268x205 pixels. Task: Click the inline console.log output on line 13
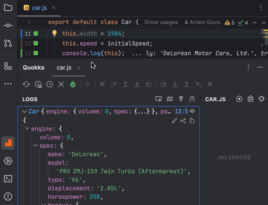[x=200, y=53]
